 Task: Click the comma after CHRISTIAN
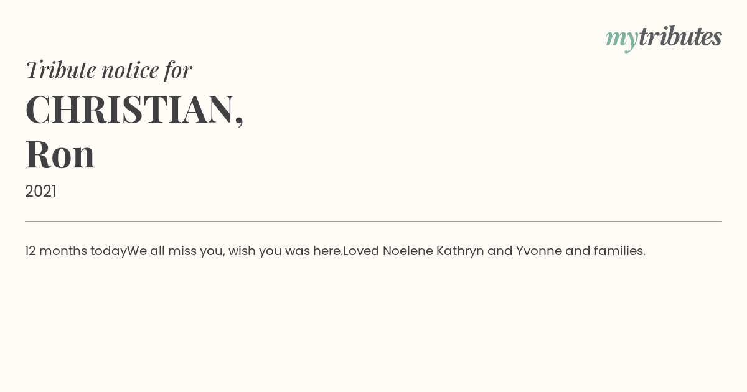[239, 119]
